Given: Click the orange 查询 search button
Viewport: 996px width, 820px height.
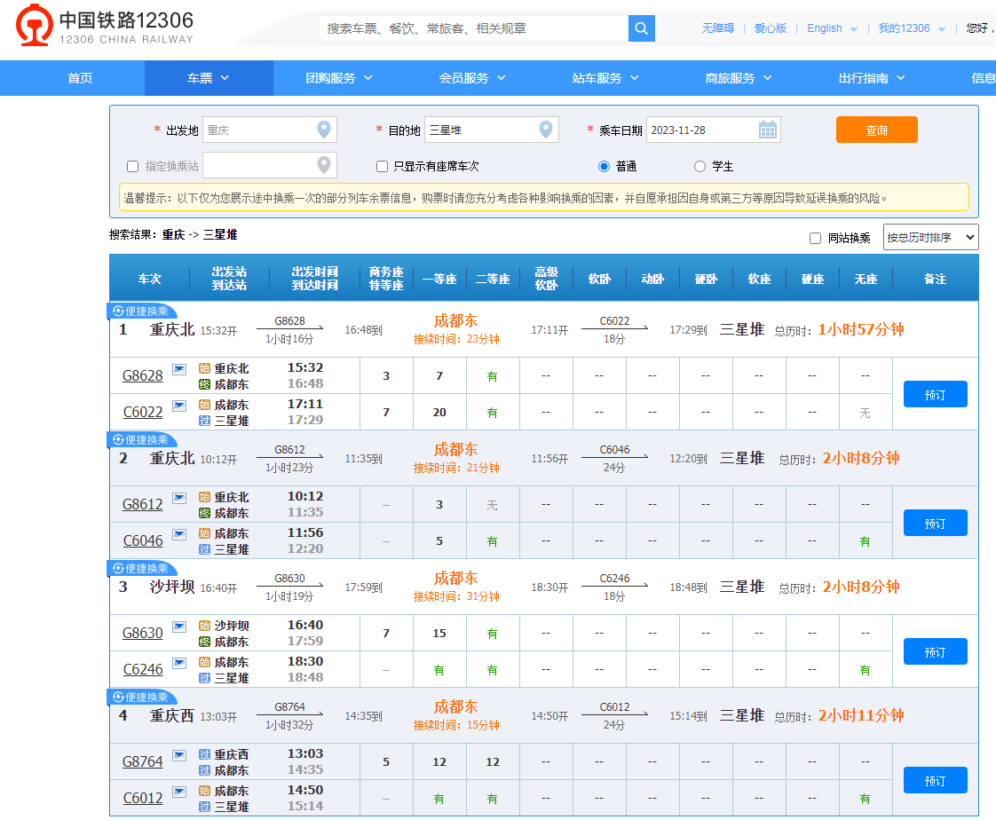Looking at the screenshot, I should click(876, 130).
